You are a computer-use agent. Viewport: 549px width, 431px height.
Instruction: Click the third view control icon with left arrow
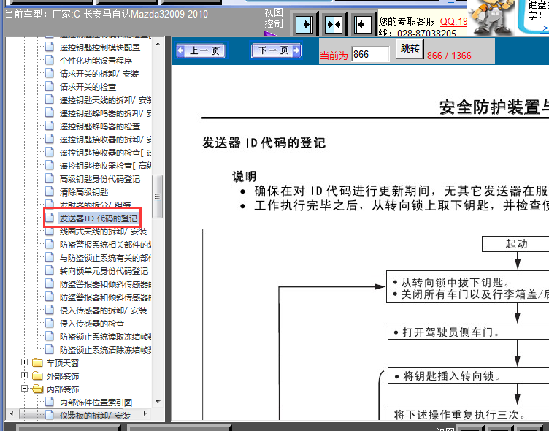[362, 24]
